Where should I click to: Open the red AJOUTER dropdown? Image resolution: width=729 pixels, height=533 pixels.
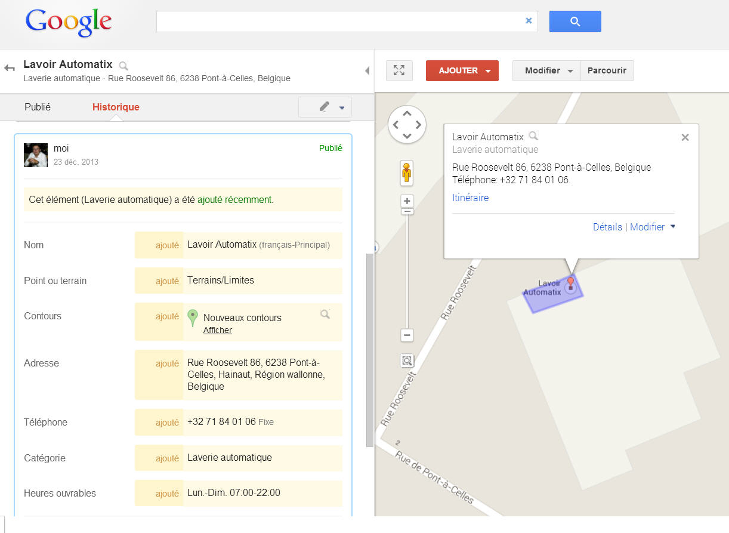click(462, 70)
